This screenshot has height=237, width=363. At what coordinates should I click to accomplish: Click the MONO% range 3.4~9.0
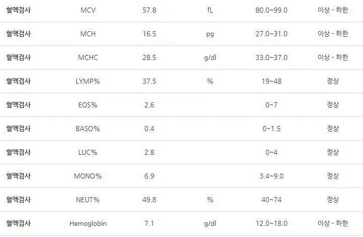pyautogui.click(x=271, y=176)
